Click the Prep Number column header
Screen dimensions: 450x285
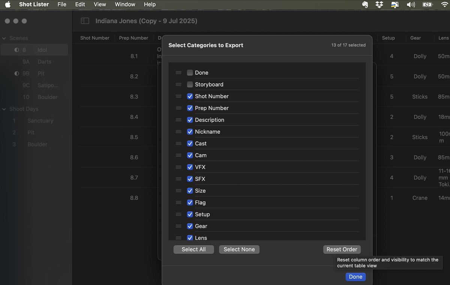(133, 38)
